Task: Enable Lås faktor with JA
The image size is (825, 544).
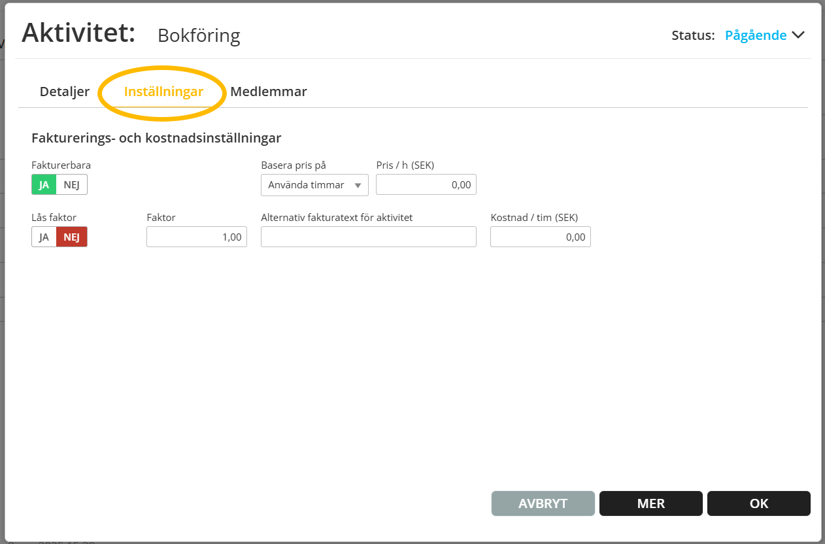Action: pyautogui.click(x=44, y=237)
